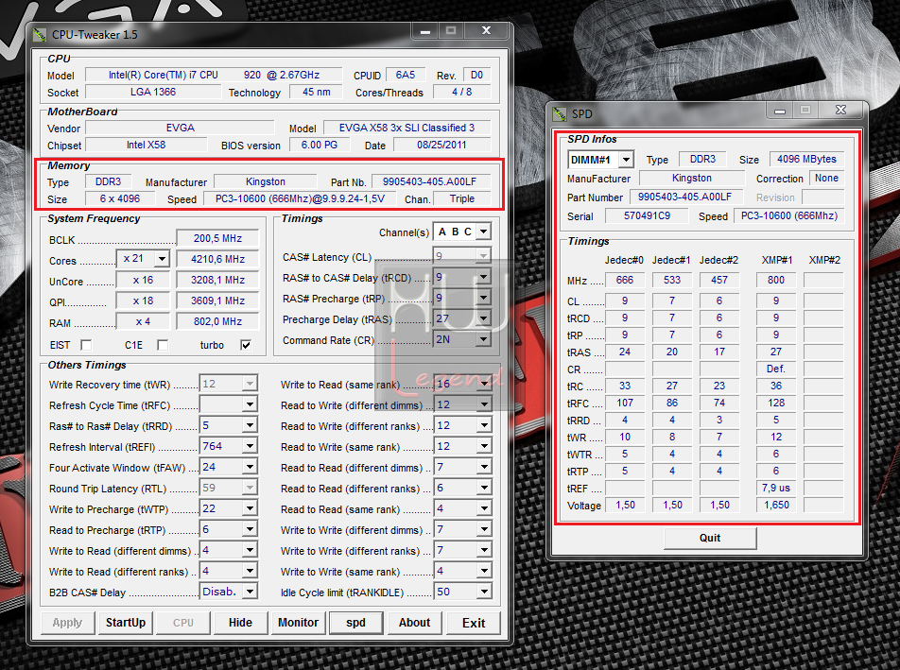Image resolution: width=900 pixels, height=670 pixels.
Task: Open the Refresh Interval (tREFI) dropdown
Action: pyautogui.click(x=250, y=446)
